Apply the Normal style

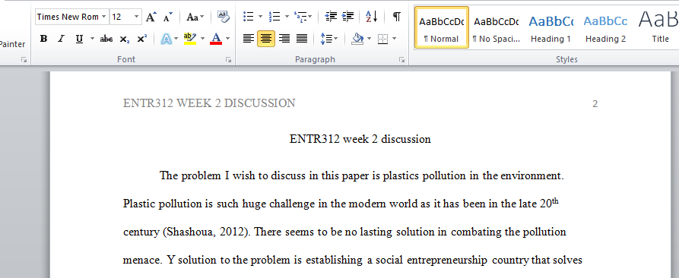click(441, 27)
